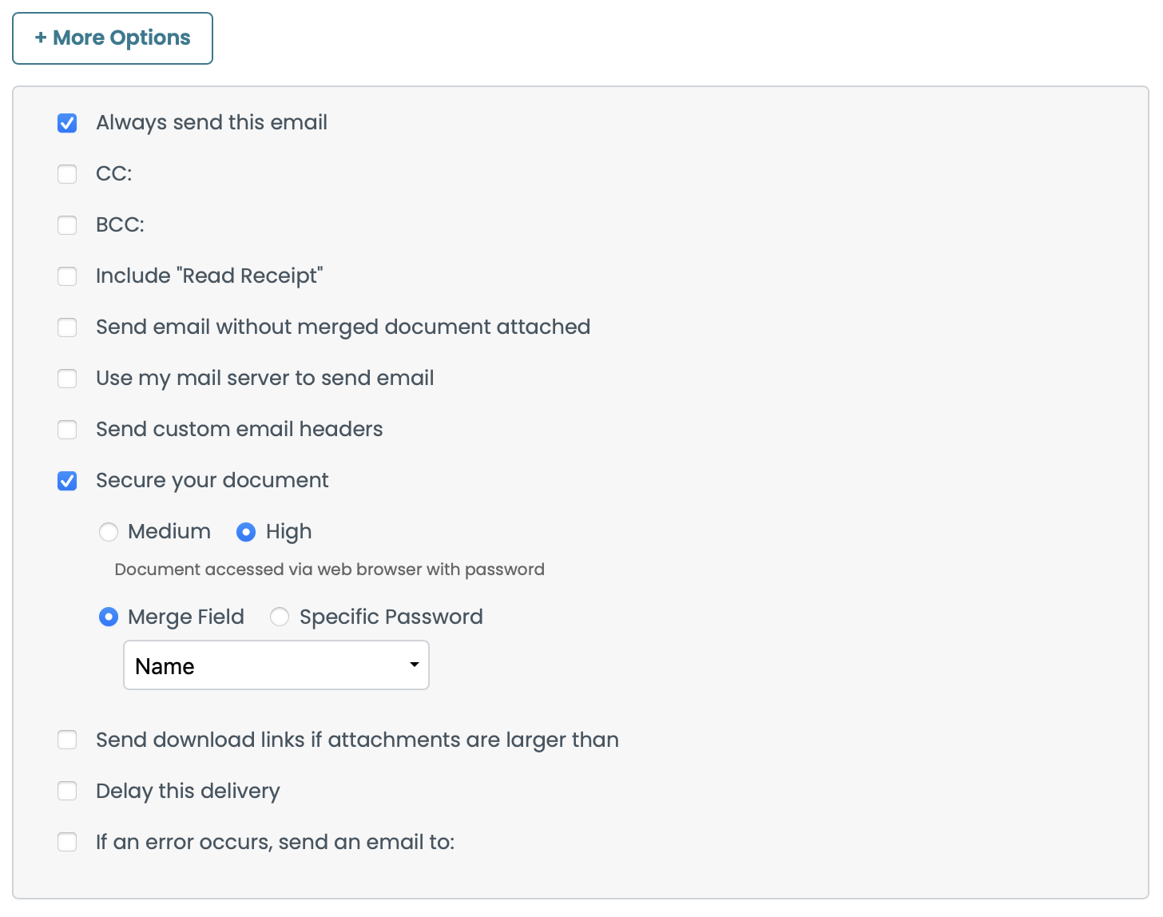The image size is (1163, 917).
Task: Enable Use my mail server to send email
Action: (67, 379)
